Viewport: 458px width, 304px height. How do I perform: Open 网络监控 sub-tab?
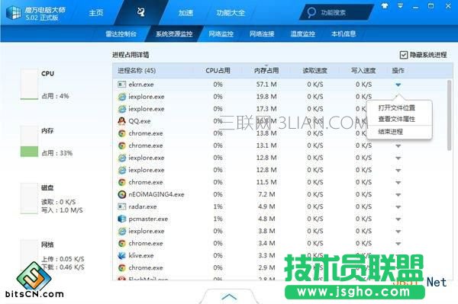tap(221, 34)
